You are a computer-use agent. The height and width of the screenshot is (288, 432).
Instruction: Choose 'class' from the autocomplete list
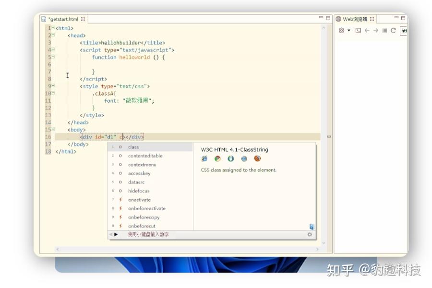pyautogui.click(x=150, y=147)
